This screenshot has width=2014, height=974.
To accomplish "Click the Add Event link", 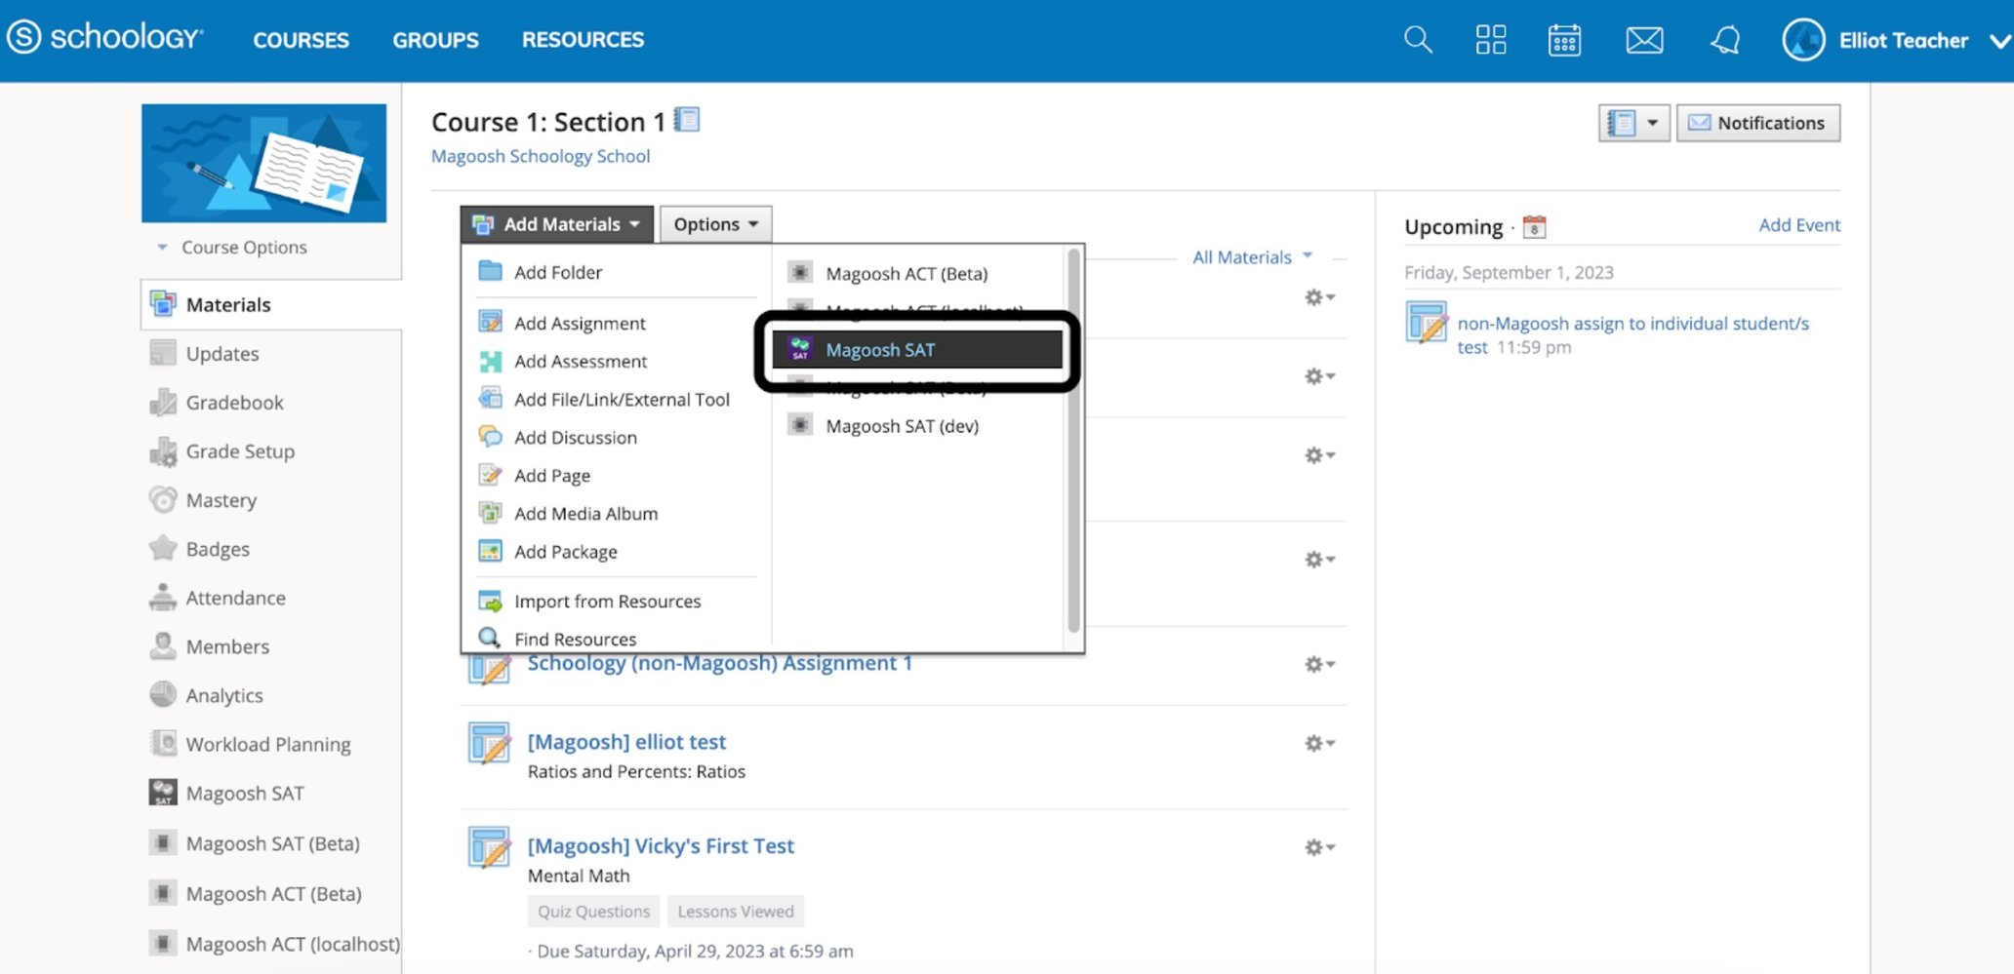I will [x=1799, y=224].
